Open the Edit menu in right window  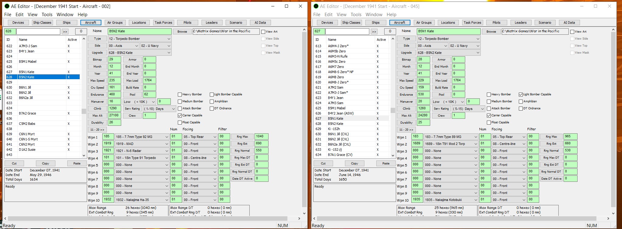tap(329, 14)
